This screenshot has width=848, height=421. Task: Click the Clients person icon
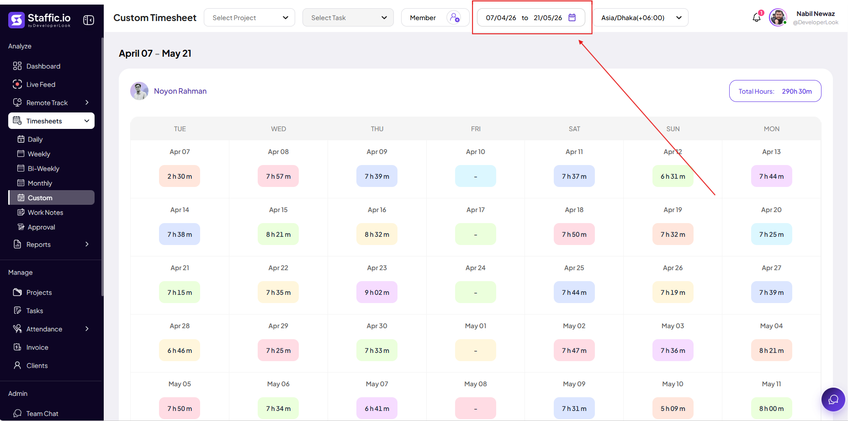click(17, 365)
